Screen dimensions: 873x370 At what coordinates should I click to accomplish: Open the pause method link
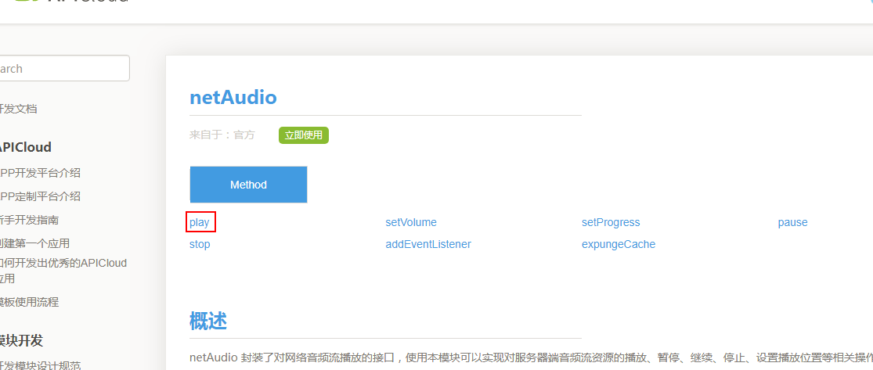[792, 222]
